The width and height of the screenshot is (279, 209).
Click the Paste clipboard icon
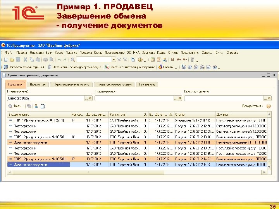[38, 60]
